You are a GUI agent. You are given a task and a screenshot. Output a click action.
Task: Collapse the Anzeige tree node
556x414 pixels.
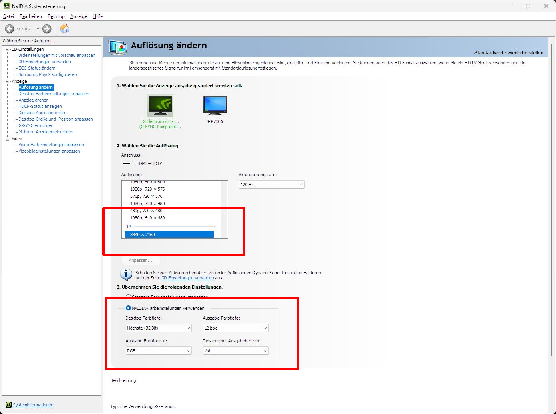7,81
